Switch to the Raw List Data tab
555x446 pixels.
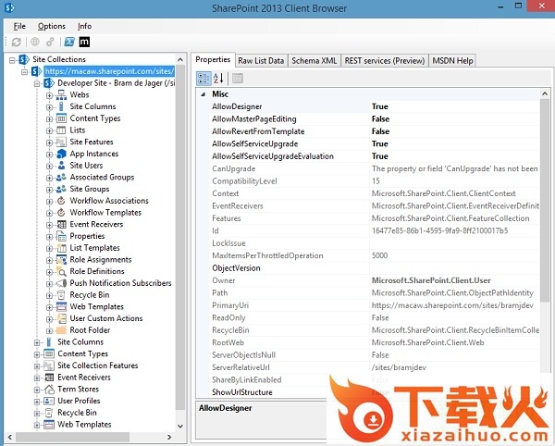tap(261, 60)
